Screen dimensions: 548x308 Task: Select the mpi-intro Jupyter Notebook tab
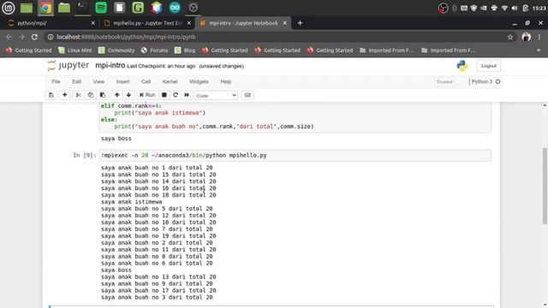click(243, 23)
